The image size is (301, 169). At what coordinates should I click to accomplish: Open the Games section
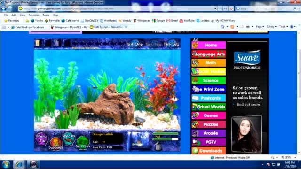pos(208,116)
